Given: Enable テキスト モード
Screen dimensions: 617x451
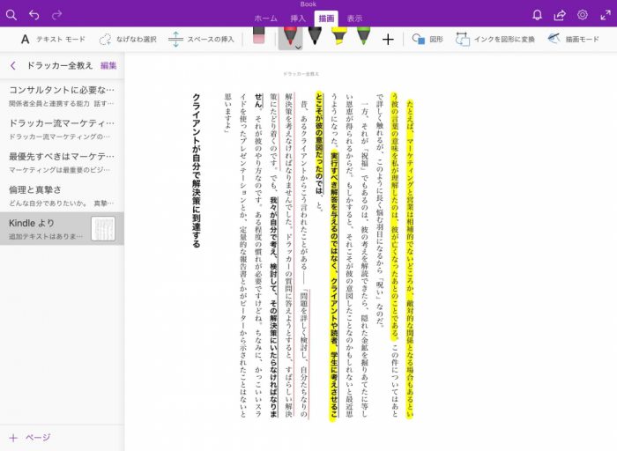Looking at the screenshot, I should 53,40.
